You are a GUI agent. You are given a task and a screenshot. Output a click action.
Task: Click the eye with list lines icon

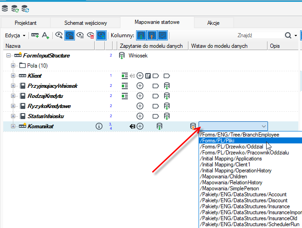80,35
